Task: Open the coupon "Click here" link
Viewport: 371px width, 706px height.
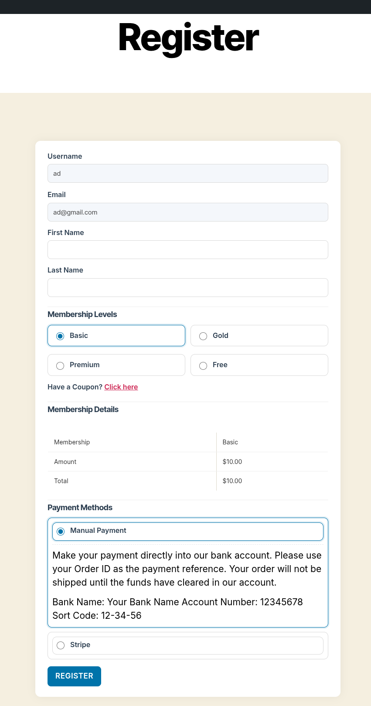Action: pos(121,387)
